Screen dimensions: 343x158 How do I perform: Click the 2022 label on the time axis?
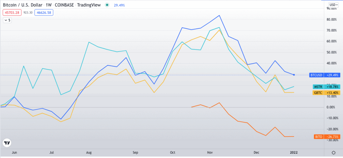click(x=294, y=152)
